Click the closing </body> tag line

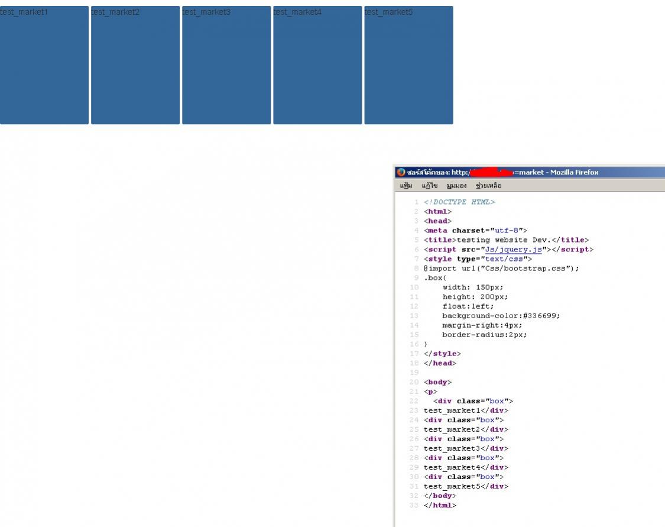click(x=440, y=496)
